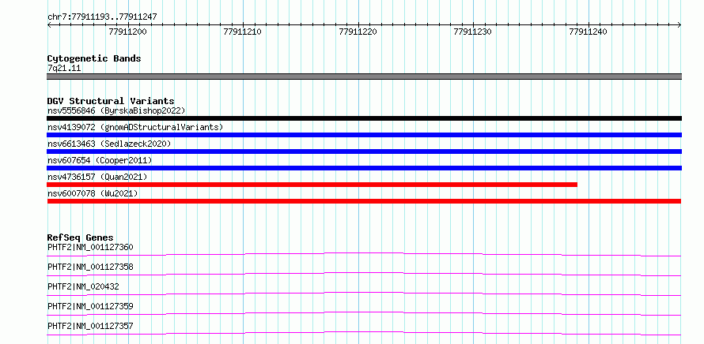This screenshot has width=704, height=344.
Task: Open the nsv4139072 (gnomADStructuralVariants) label
Action: coord(135,127)
